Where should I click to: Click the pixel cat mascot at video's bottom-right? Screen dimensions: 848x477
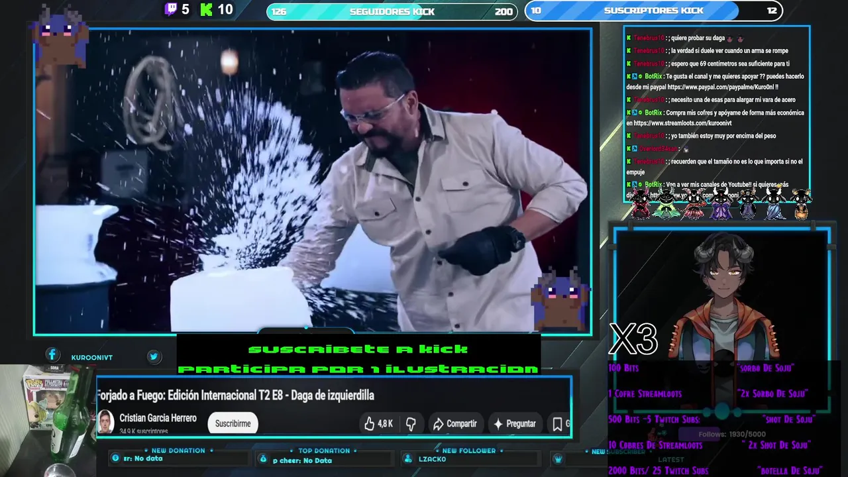point(560,298)
